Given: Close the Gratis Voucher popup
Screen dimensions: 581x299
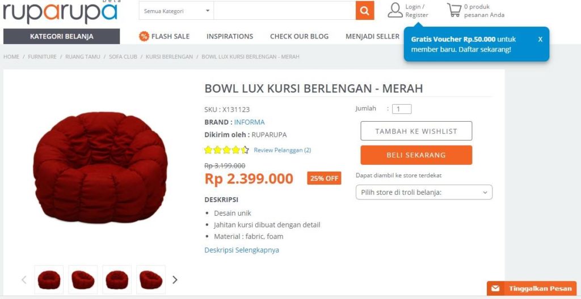Looking at the screenshot, I should click(540, 39).
